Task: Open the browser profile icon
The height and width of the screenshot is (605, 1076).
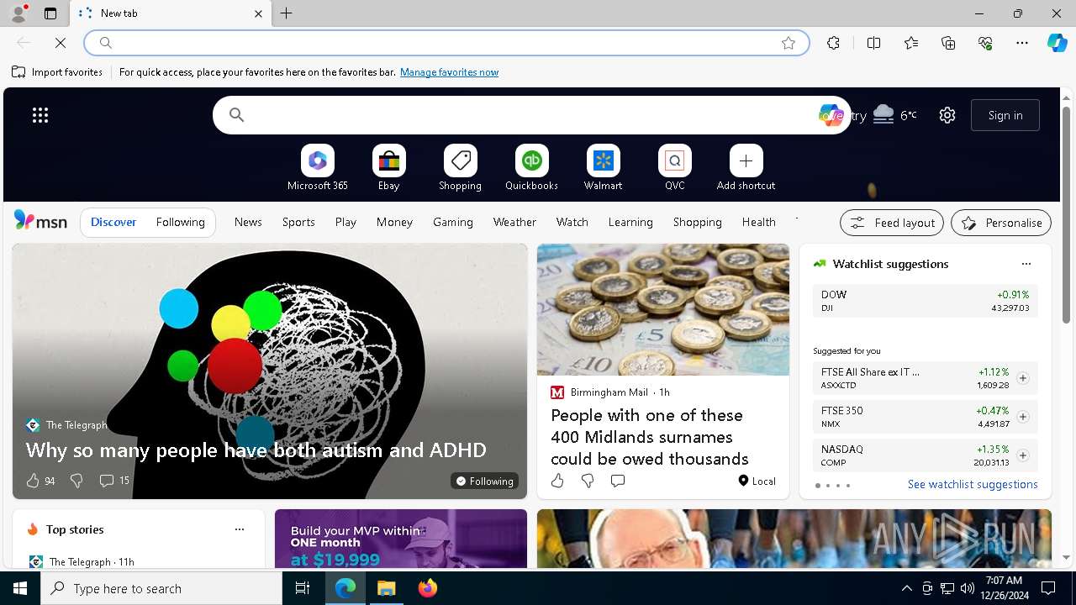Action: tap(18, 13)
